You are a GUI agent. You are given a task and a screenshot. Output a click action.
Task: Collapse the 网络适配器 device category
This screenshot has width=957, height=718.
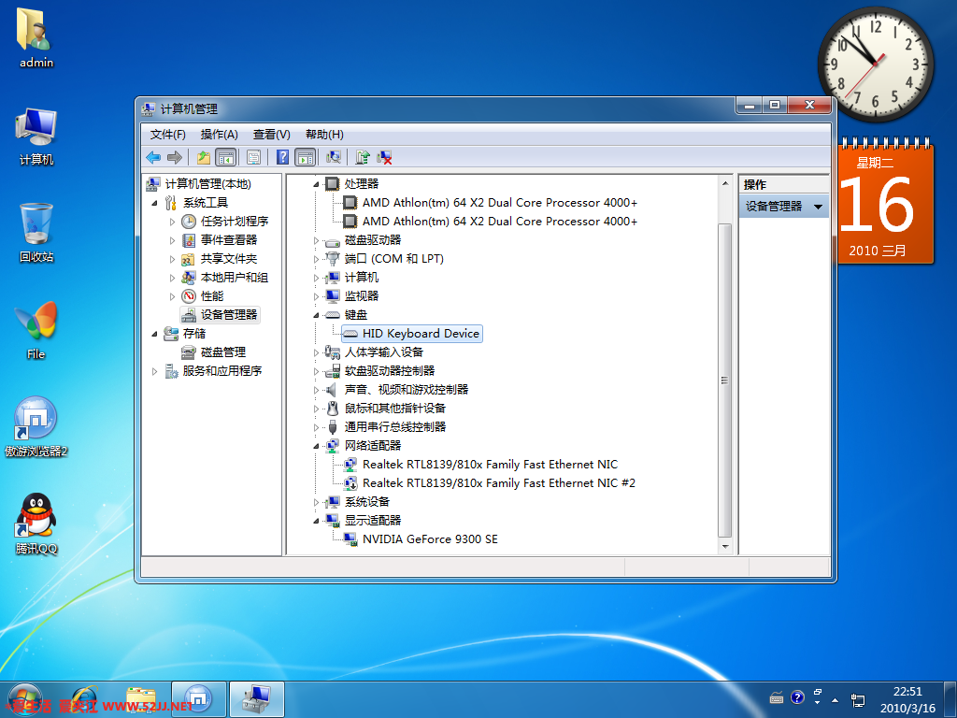316,446
